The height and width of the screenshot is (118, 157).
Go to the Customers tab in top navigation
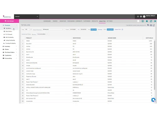point(87,21)
